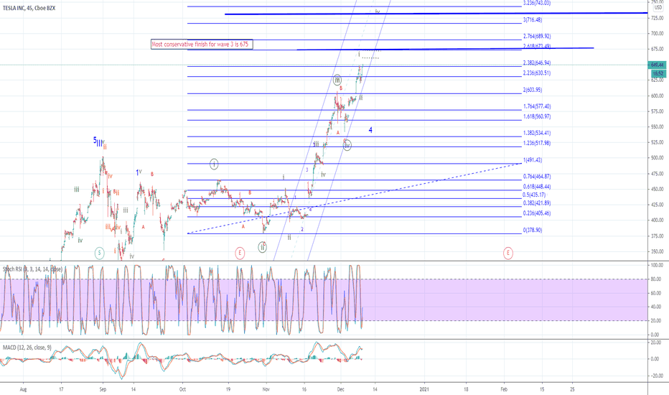This screenshot has width=669, height=395.
Task: Click the Aug date on time axis
Action: click(24, 389)
